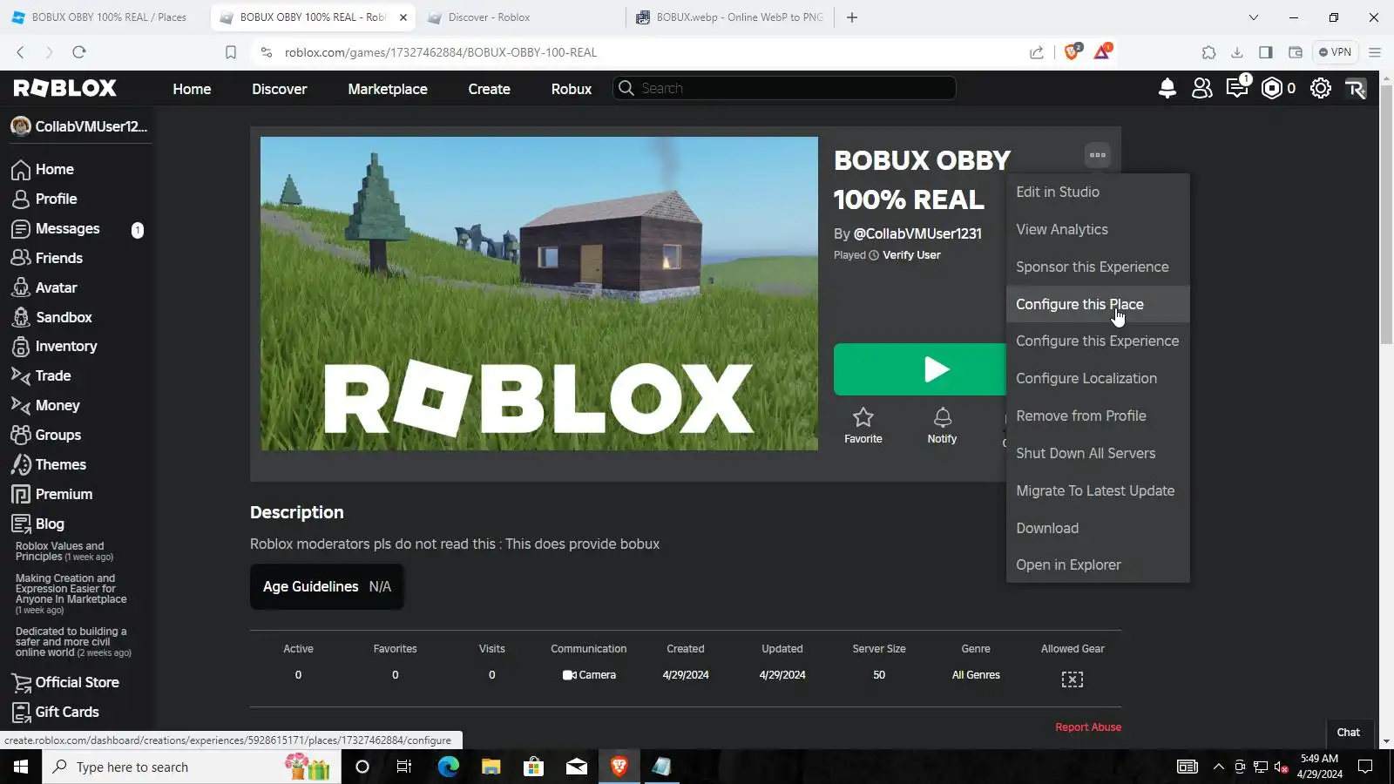The height and width of the screenshot is (784, 1394).
Task: Select Remove from Profile
Action: [1098, 416]
